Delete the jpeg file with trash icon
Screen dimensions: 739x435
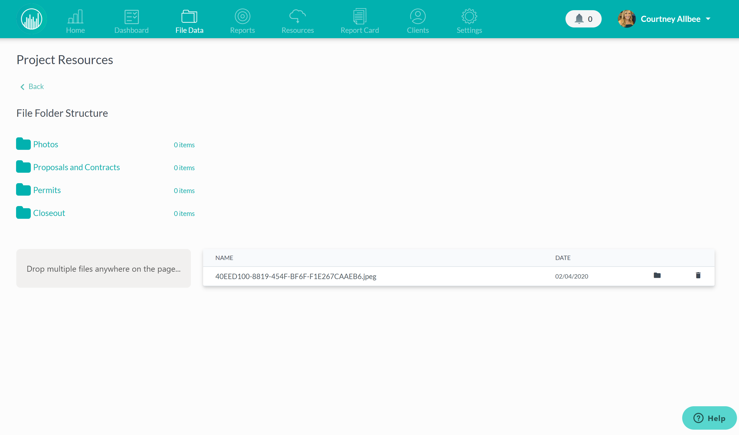coord(698,275)
